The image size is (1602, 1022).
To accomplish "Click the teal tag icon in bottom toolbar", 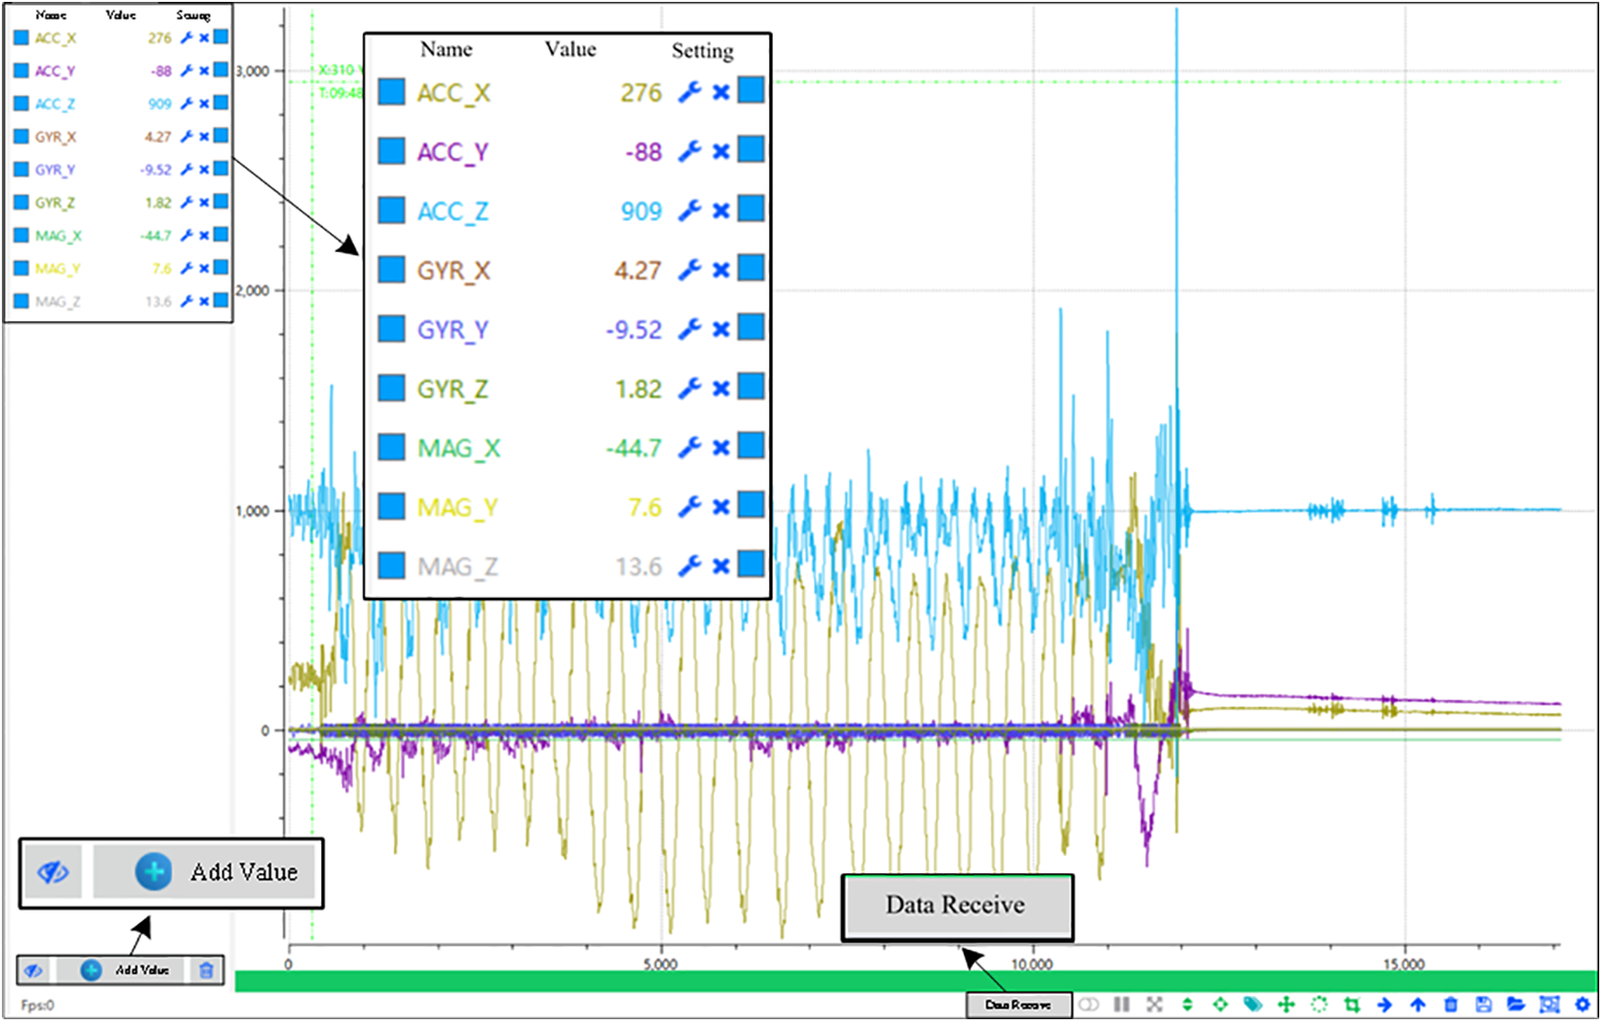I will point(1253,1004).
